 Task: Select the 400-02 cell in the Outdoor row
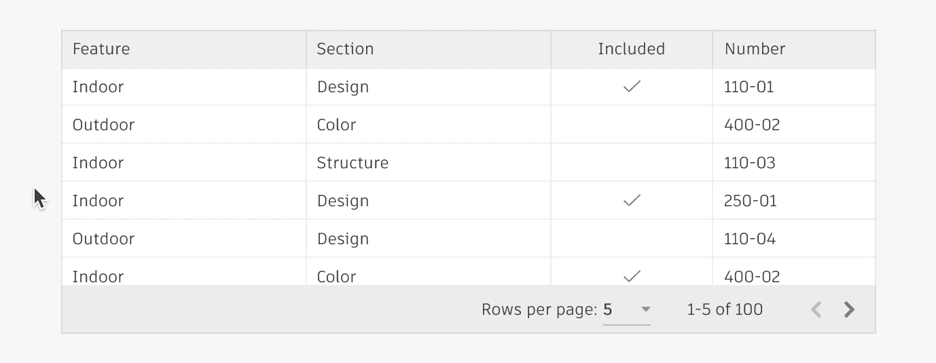752,125
